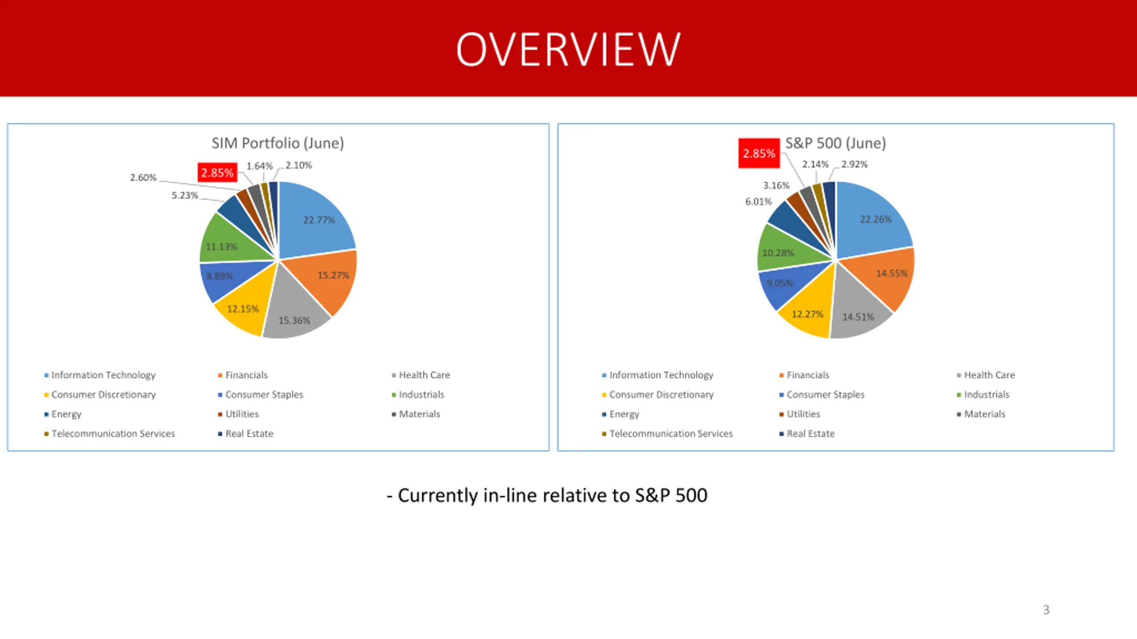Click the red 2.85% label in S&P chart
Image resolution: width=1137 pixels, height=639 pixels.
click(759, 154)
